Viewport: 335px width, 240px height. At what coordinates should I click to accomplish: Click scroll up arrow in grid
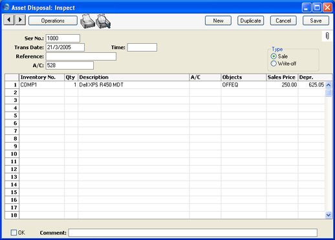[x=329, y=85]
